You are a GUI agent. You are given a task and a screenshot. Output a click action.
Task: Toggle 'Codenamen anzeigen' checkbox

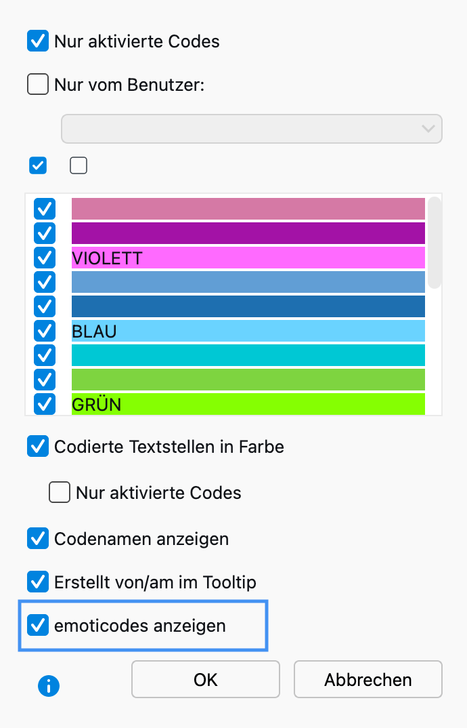(38, 539)
